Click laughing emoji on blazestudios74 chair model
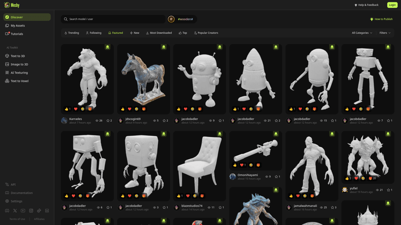 [195, 196]
